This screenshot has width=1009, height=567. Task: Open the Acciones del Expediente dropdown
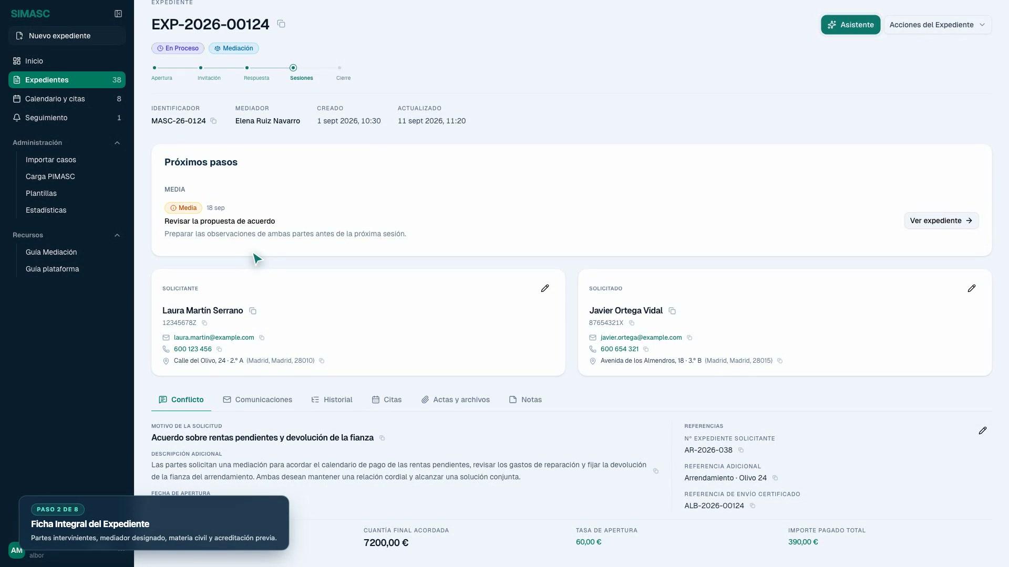(938, 25)
